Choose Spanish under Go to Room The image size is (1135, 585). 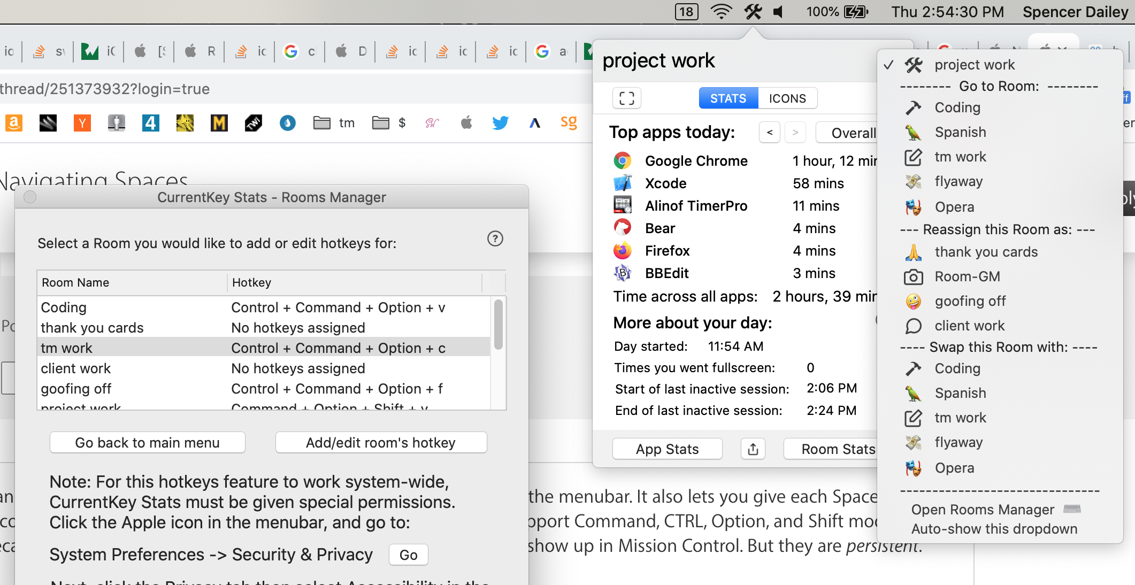point(960,132)
